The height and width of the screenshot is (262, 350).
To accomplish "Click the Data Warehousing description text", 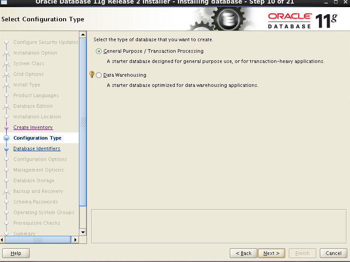I will 182,85.
